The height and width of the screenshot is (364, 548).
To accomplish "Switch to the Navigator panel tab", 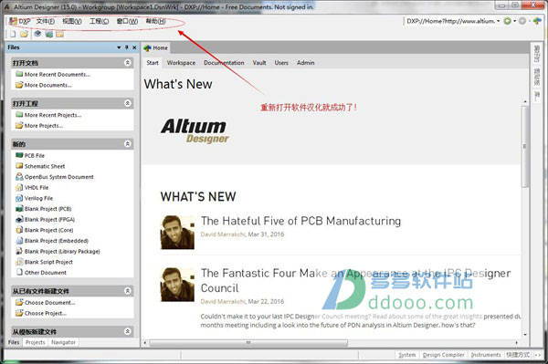I will coord(63,342).
